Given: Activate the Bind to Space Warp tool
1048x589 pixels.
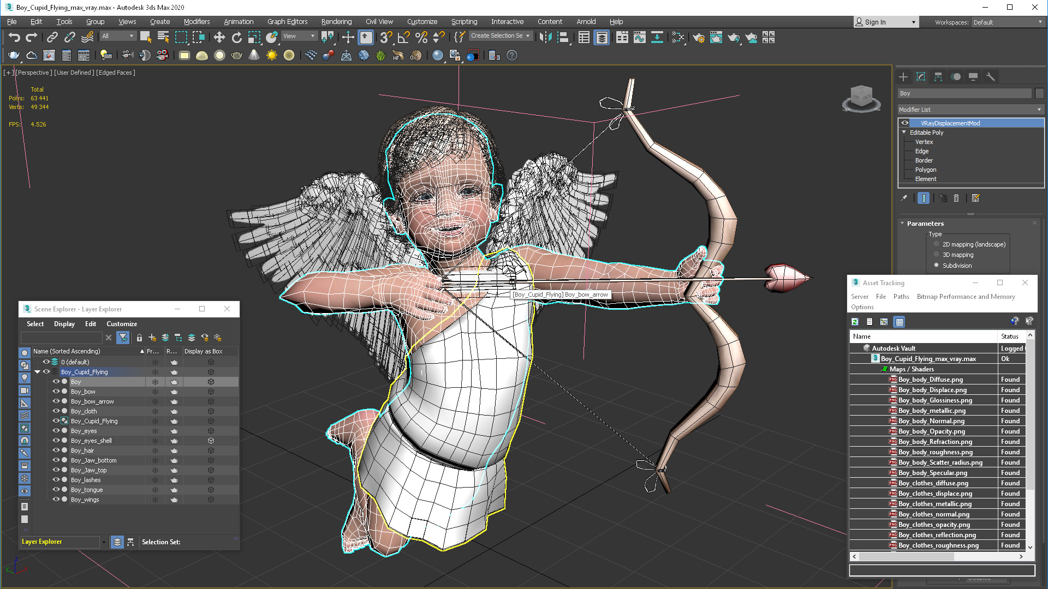Looking at the screenshot, I should (87, 37).
